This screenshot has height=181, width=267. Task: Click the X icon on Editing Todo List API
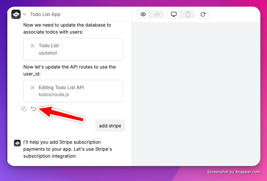[32, 88]
